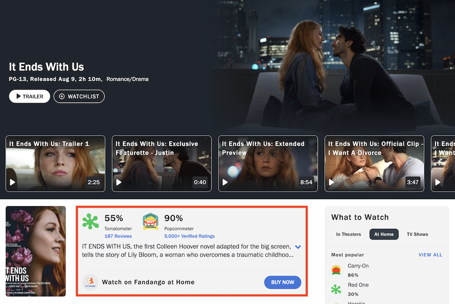
Task: Click the Romance/Drama genre text
Action: pyautogui.click(x=127, y=79)
